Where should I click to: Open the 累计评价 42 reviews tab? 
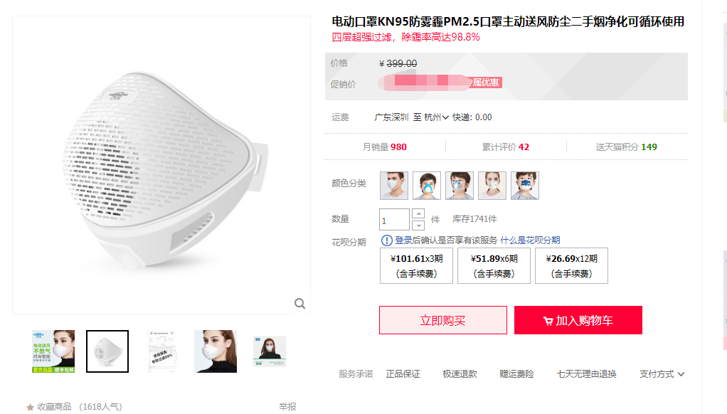(x=505, y=147)
